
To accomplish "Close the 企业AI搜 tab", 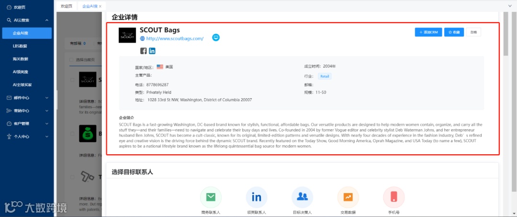I will coord(100,6).
